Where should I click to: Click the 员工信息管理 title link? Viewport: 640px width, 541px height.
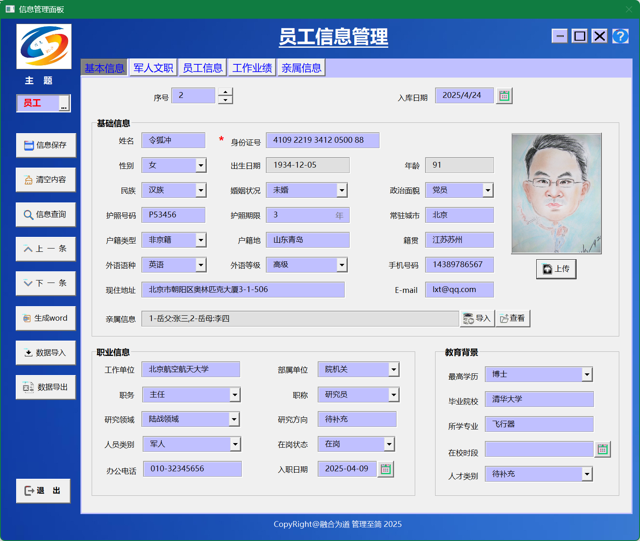[333, 37]
